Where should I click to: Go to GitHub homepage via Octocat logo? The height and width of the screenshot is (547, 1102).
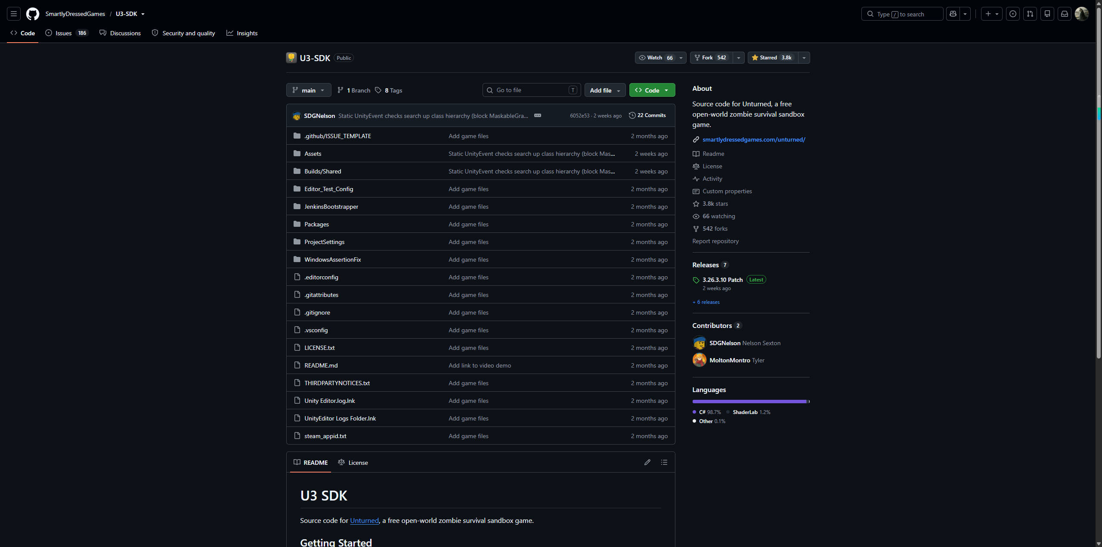33,14
